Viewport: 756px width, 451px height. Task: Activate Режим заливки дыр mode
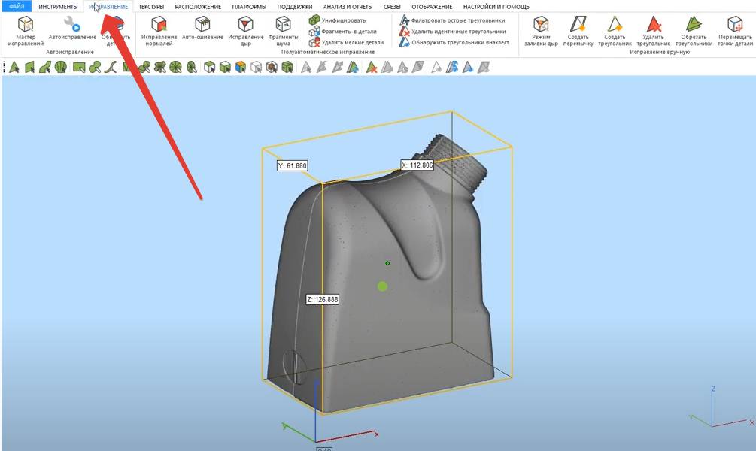click(540, 29)
